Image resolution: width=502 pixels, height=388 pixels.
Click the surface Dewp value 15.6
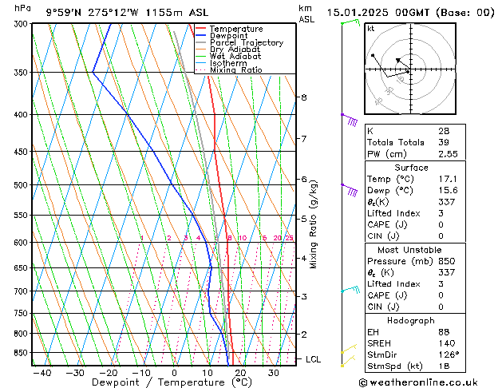(448, 191)
